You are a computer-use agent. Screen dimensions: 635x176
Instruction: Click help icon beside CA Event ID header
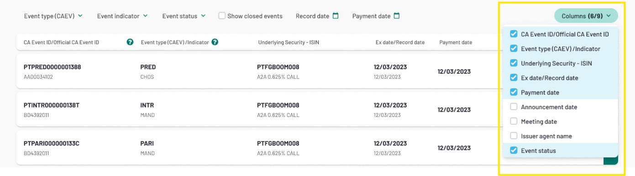pyautogui.click(x=130, y=42)
